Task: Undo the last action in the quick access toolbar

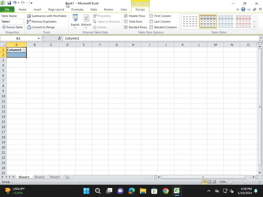Action: pyautogui.click(x=15, y=3)
